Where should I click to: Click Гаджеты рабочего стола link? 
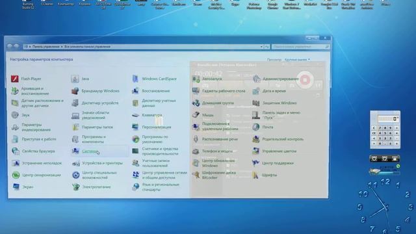(224, 91)
